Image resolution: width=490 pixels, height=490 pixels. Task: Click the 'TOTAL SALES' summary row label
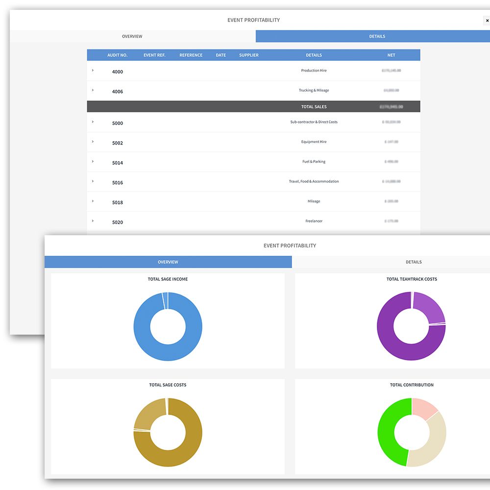[314, 106]
